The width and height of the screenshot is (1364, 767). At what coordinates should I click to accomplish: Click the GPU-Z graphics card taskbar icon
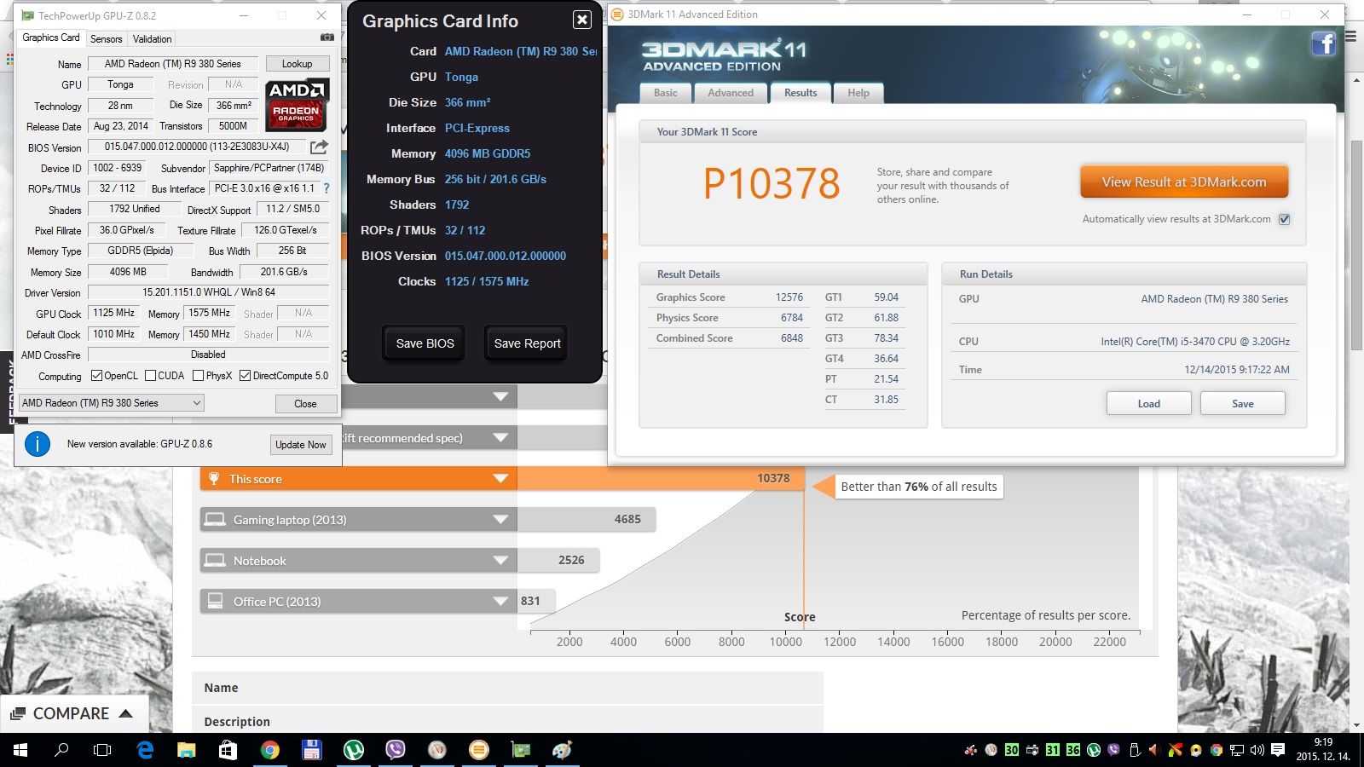tap(521, 750)
